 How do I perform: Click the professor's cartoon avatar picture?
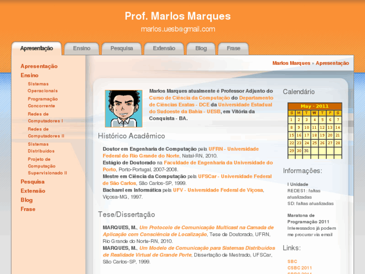click(x=124, y=109)
